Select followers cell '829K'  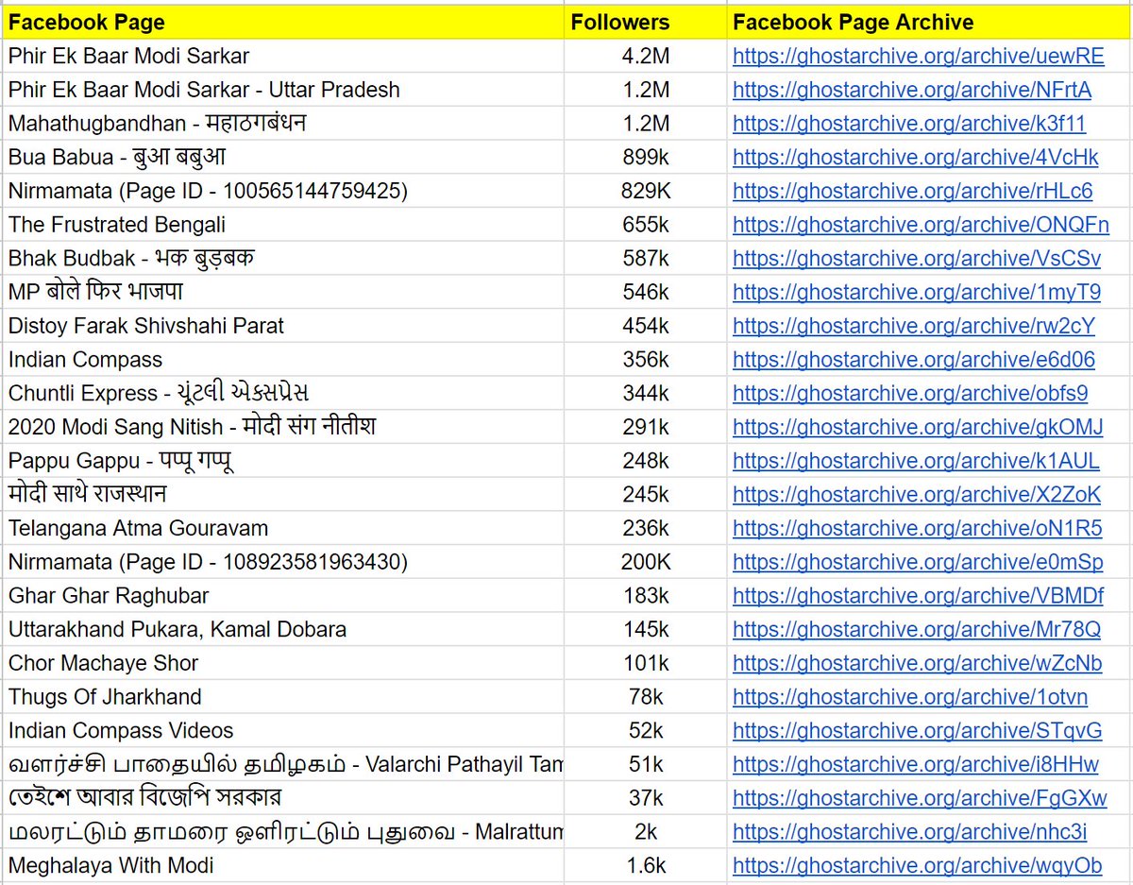[x=646, y=191]
